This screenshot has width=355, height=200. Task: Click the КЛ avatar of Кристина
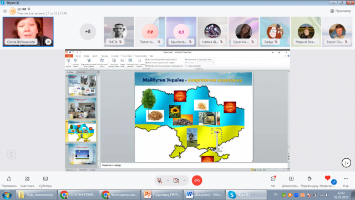181,32
